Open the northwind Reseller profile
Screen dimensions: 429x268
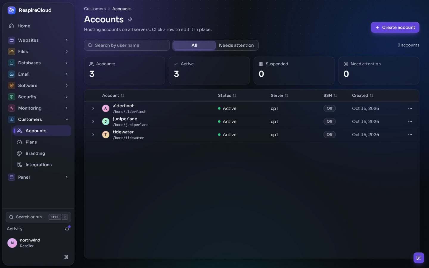pos(38,243)
